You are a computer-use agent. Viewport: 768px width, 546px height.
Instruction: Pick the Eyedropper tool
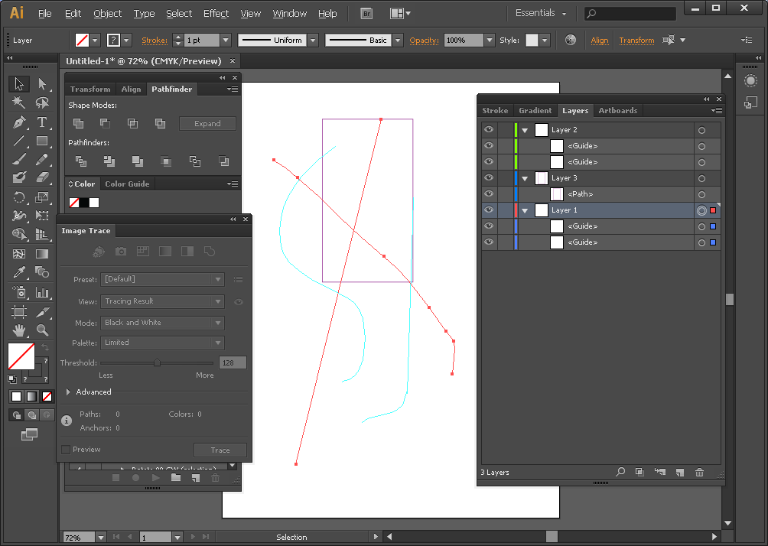(19, 271)
